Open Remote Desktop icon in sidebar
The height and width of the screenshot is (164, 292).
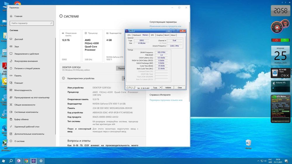coord(11,126)
